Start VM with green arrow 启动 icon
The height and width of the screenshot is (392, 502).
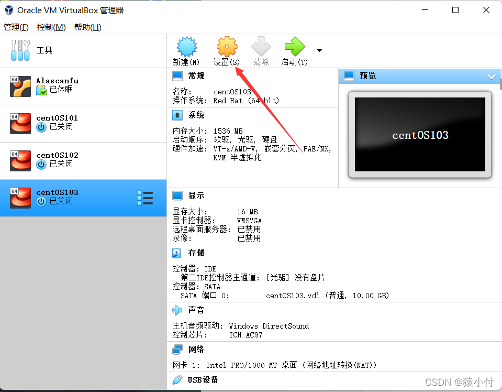coord(295,47)
